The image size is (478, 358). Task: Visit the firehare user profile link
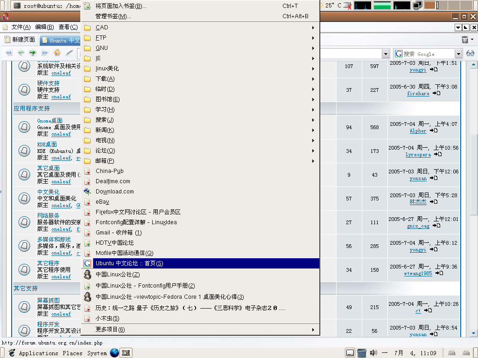point(418,93)
